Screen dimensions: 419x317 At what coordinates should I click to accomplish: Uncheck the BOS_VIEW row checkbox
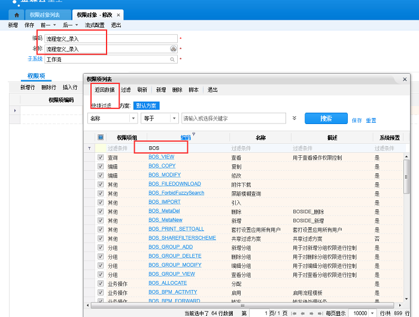(x=101, y=157)
